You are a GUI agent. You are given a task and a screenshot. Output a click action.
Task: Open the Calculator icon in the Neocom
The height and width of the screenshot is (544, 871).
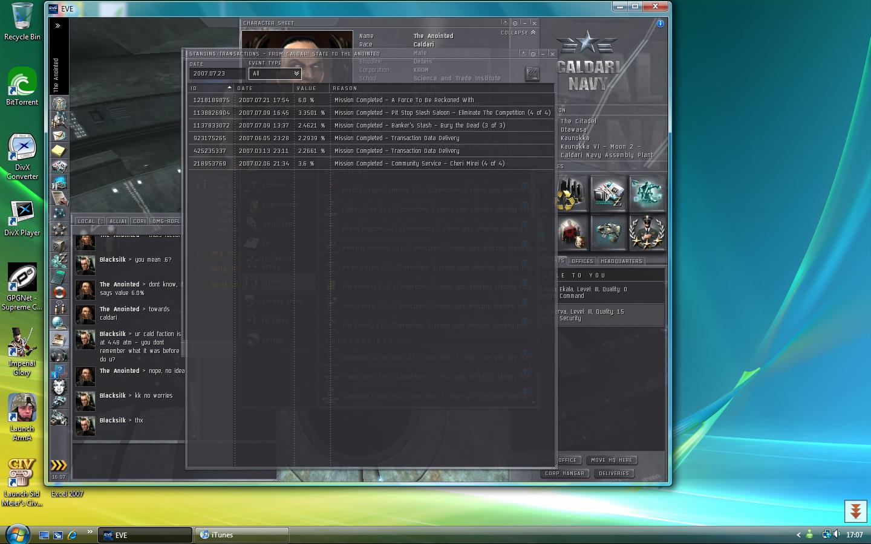pyautogui.click(x=59, y=276)
